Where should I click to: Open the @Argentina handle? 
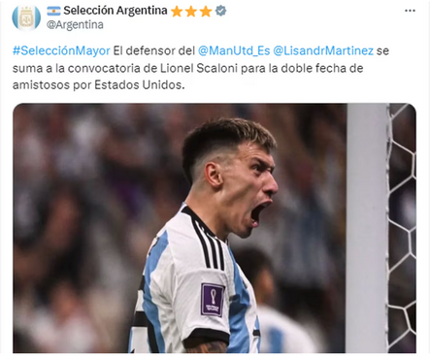[x=75, y=25]
